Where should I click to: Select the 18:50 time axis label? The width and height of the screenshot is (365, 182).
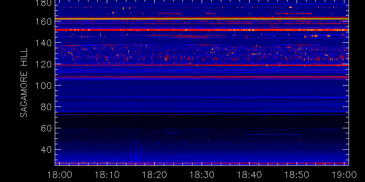coord(297,174)
